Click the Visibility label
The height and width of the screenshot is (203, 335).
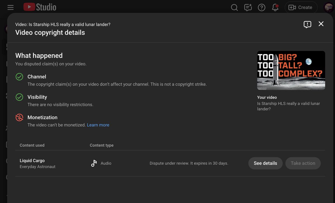tap(37, 97)
